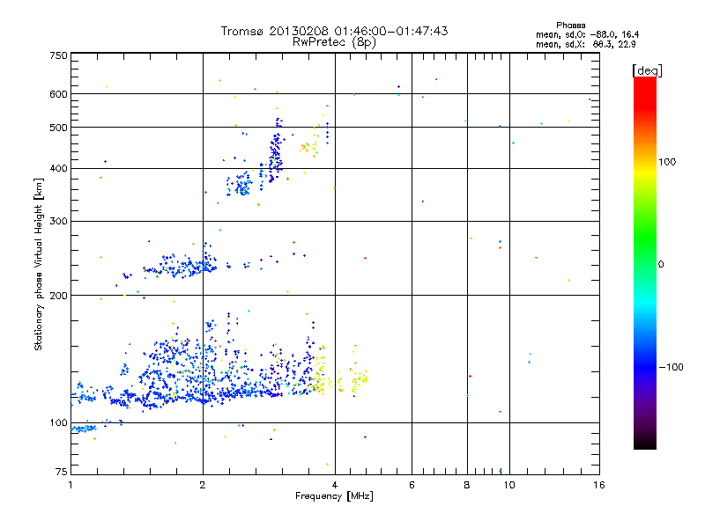Click y-axis tick label '200'
This screenshot has height=528, width=705.
click(x=58, y=296)
